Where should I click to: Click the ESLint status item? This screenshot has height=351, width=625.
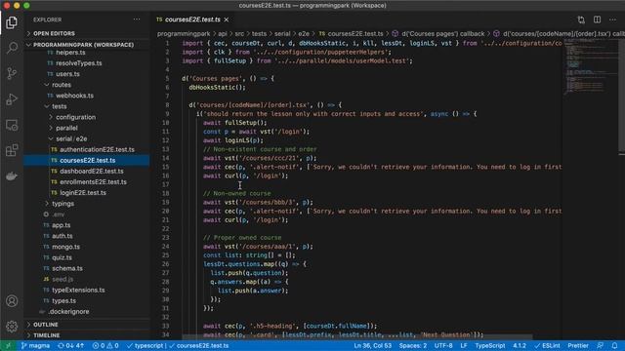click(547, 346)
